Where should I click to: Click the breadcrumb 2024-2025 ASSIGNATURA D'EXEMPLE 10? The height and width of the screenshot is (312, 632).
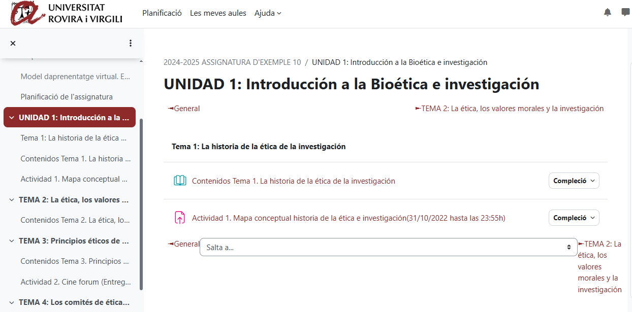pos(232,62)
